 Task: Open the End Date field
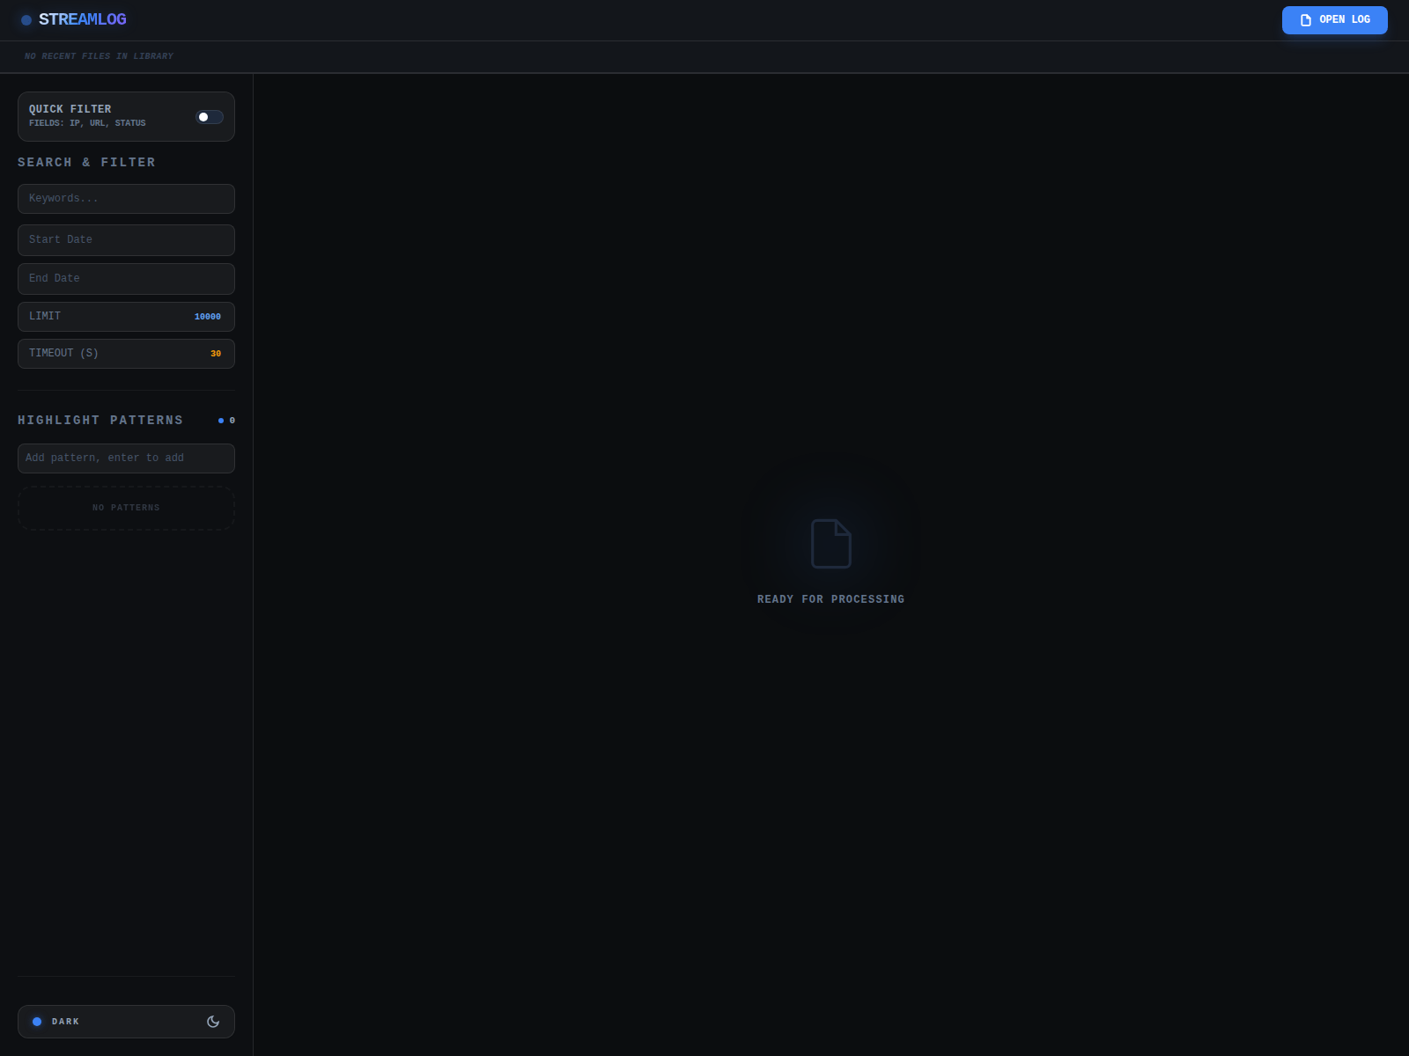click(126, 279)
